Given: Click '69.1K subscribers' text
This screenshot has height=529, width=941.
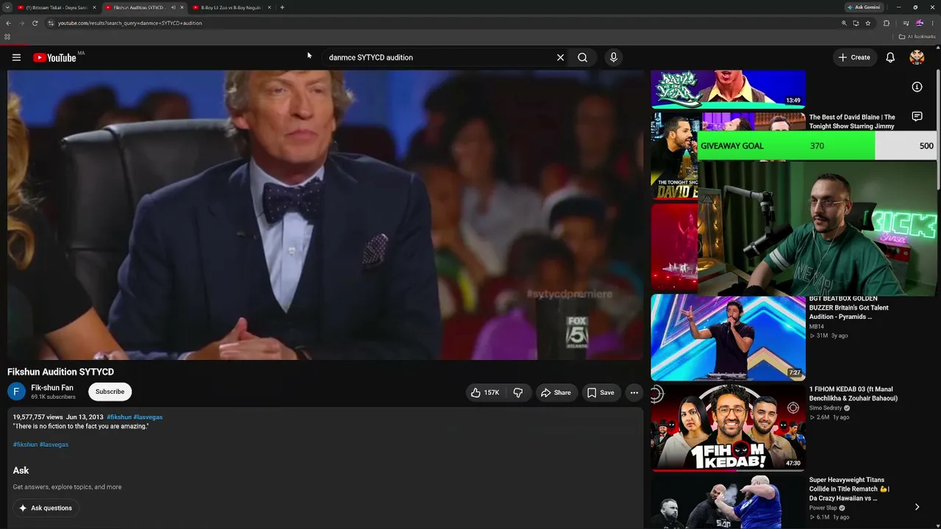Looking at the screenshot, I should pyautogui.click(x=53, y=397).
